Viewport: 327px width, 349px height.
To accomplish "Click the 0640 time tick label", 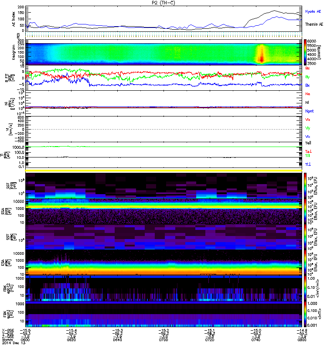I will [x=117, y=340].
